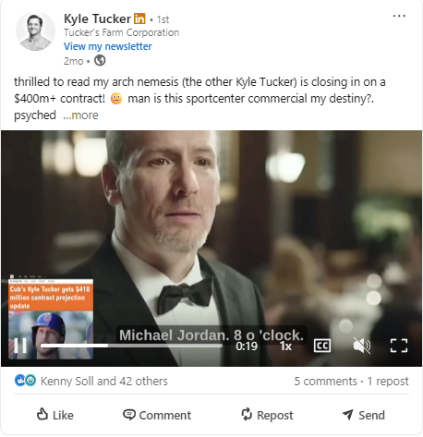Comment on the post
This screenshot has height=437, width=423.
157,415
